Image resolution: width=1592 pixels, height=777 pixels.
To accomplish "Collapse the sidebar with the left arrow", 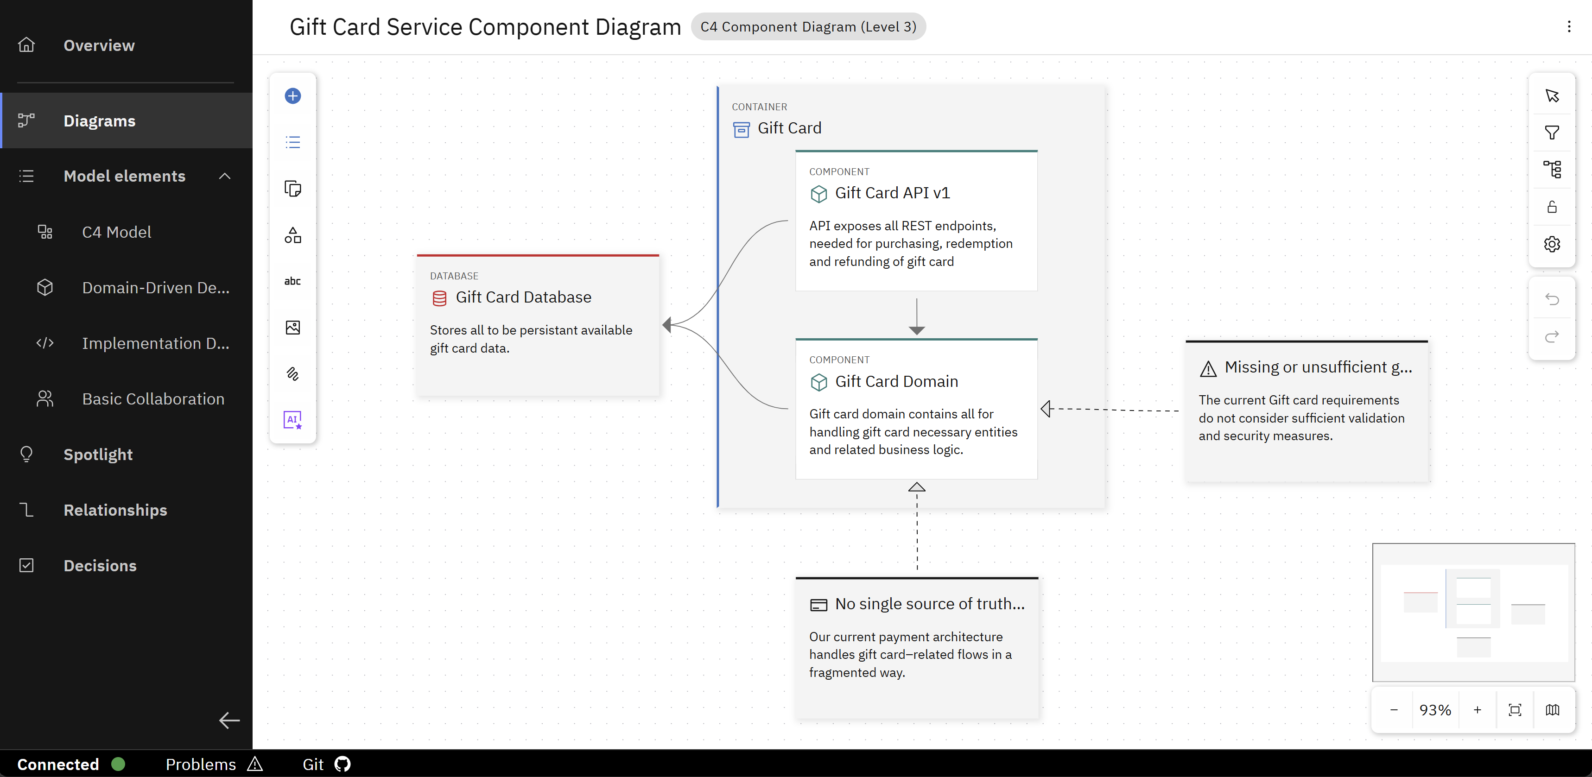I will pos(229,720).
